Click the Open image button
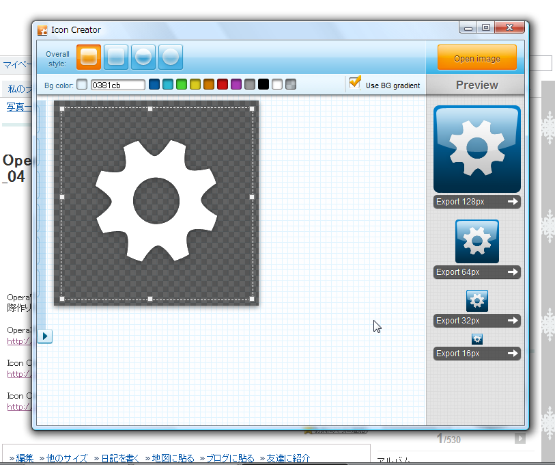 click(476, 57)
